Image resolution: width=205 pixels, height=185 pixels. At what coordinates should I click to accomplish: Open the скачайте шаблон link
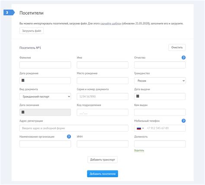tap(111, 23)
